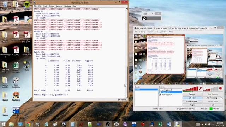Adjust the microphone volume meter in OBS

(x=190, y=89)
